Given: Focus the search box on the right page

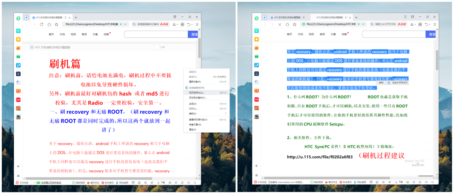Looking at the screenshot, I should click(x=394, y=34).
